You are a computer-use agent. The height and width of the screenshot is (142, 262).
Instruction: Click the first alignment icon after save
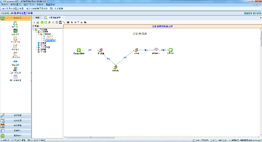72,22
